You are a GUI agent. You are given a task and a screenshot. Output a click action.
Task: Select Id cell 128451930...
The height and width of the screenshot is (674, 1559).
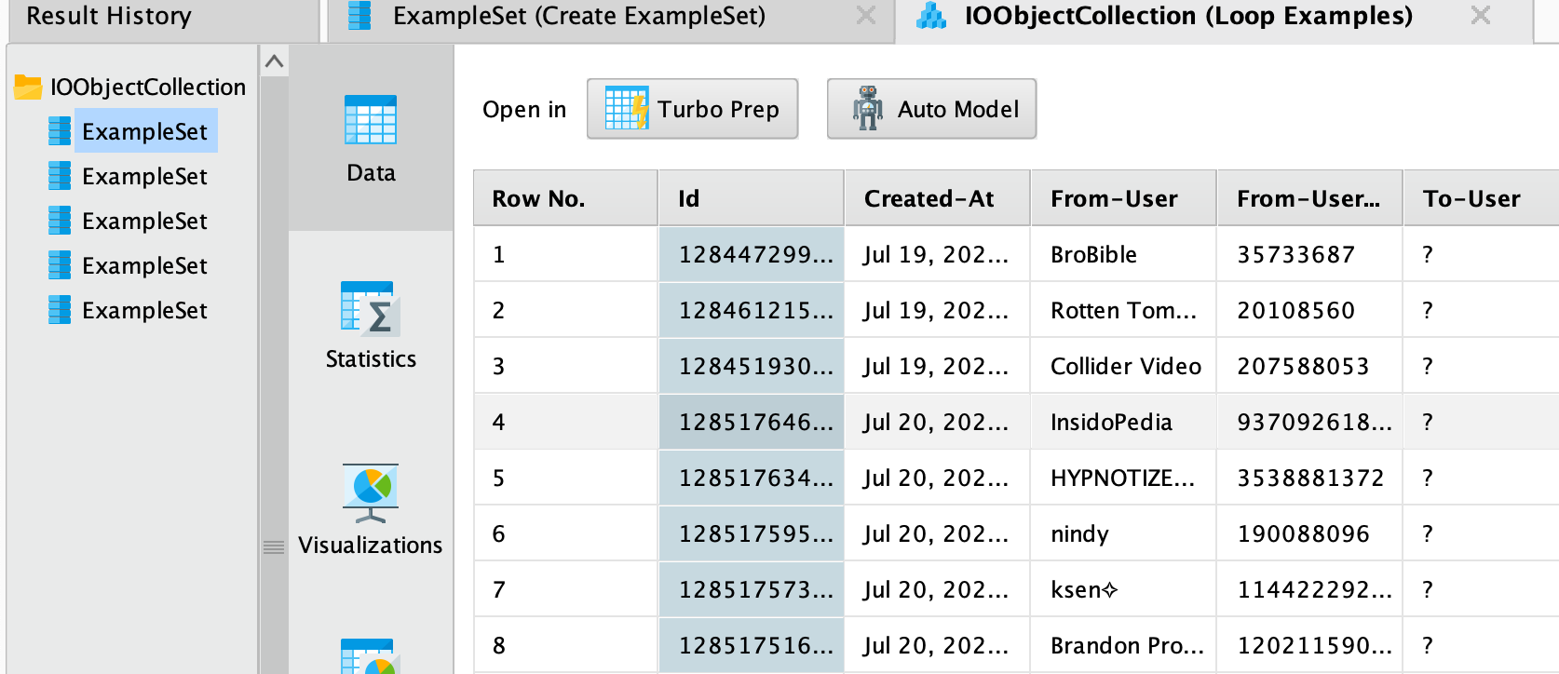(752, 366)
